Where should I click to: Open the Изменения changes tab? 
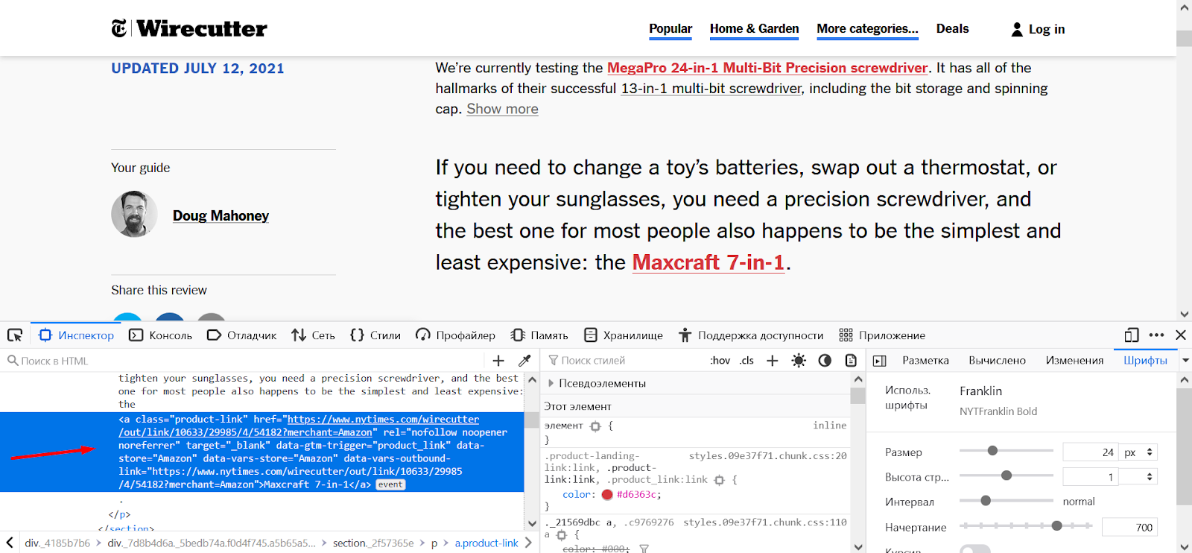1074,361
